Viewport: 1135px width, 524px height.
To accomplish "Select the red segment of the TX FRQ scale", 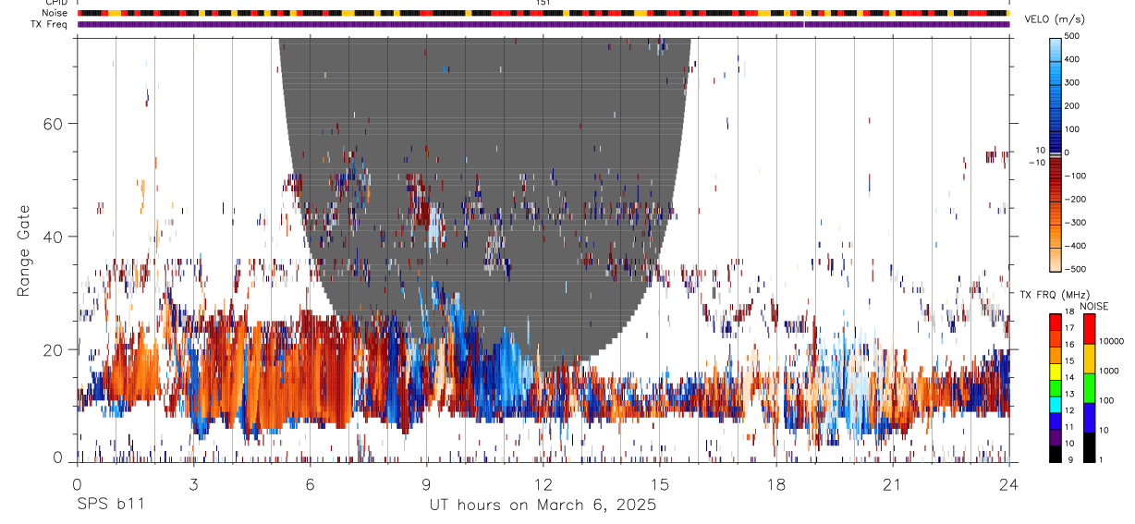I will [1056, 323].
